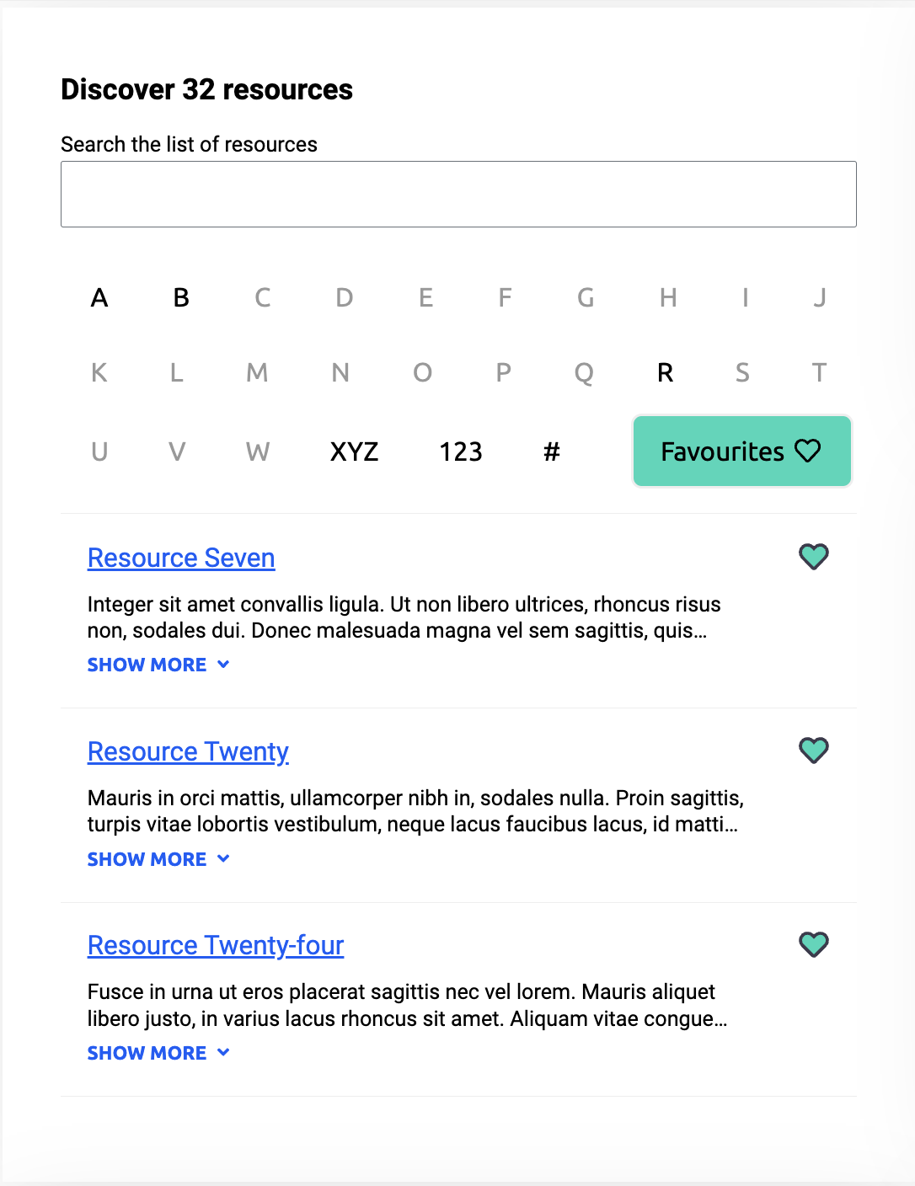Click the heart icon inside the Favourites button

tap(807, 451)
